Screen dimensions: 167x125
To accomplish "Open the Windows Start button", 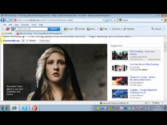I will click(x=4, y=108).
